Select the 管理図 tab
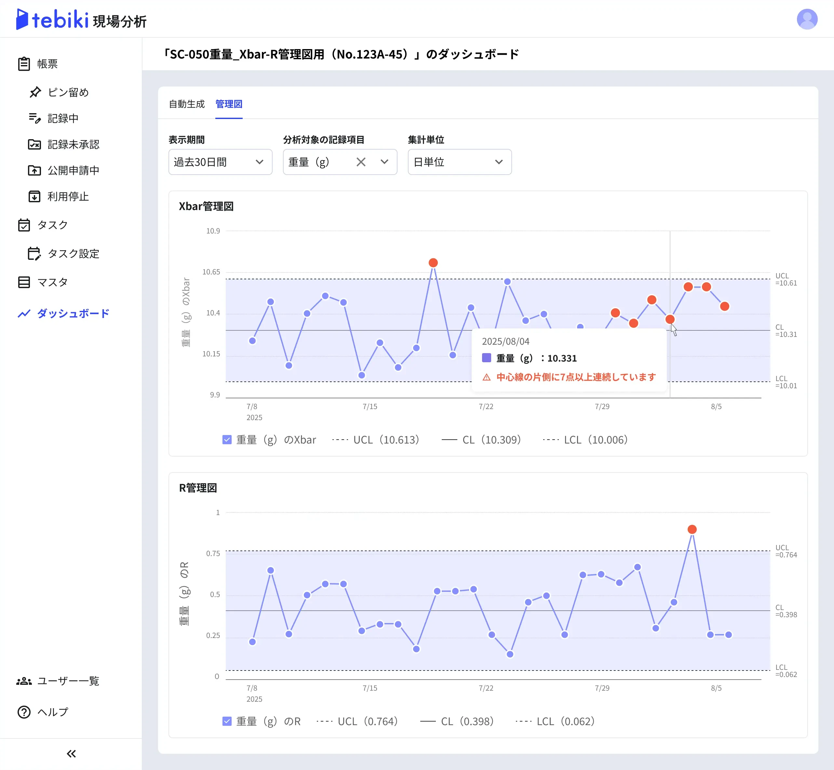This screenshot has width=834, height=770. pyautogui.click(x=229, y=104)
